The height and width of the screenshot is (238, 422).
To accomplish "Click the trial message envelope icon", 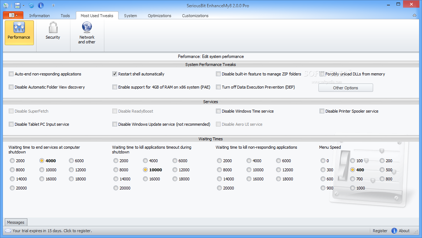I will 8,231.
